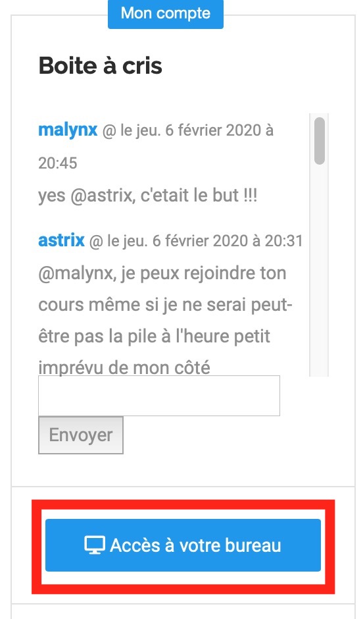The width and height of the screenshot is (363, 619).
Task: Click the Accès à votre bureau button
Action: [183, 545]
